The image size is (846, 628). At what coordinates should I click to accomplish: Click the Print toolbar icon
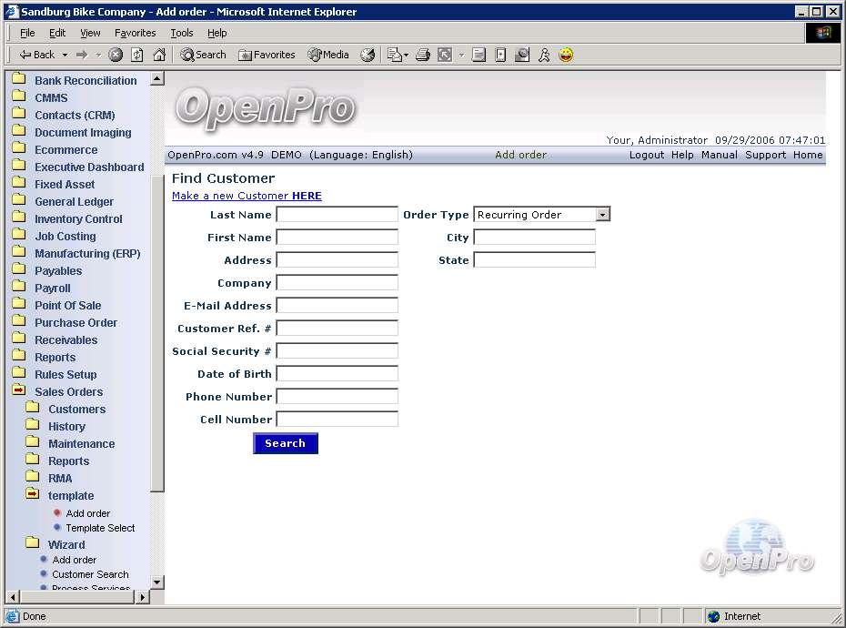click(x=422, y=55)
